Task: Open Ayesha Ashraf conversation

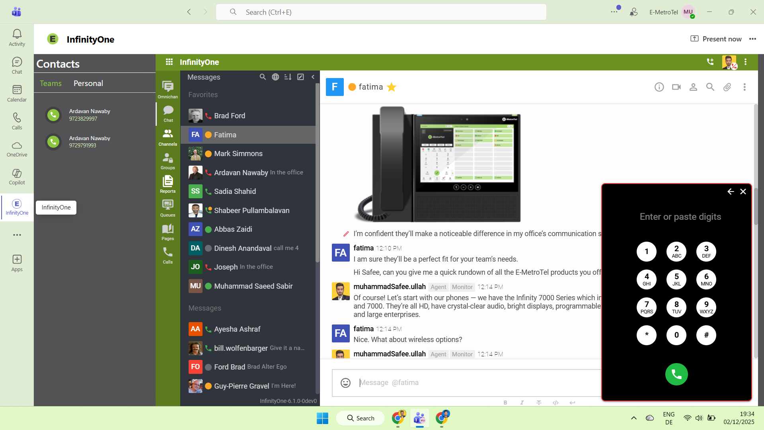Action: (x=248, y=329)
